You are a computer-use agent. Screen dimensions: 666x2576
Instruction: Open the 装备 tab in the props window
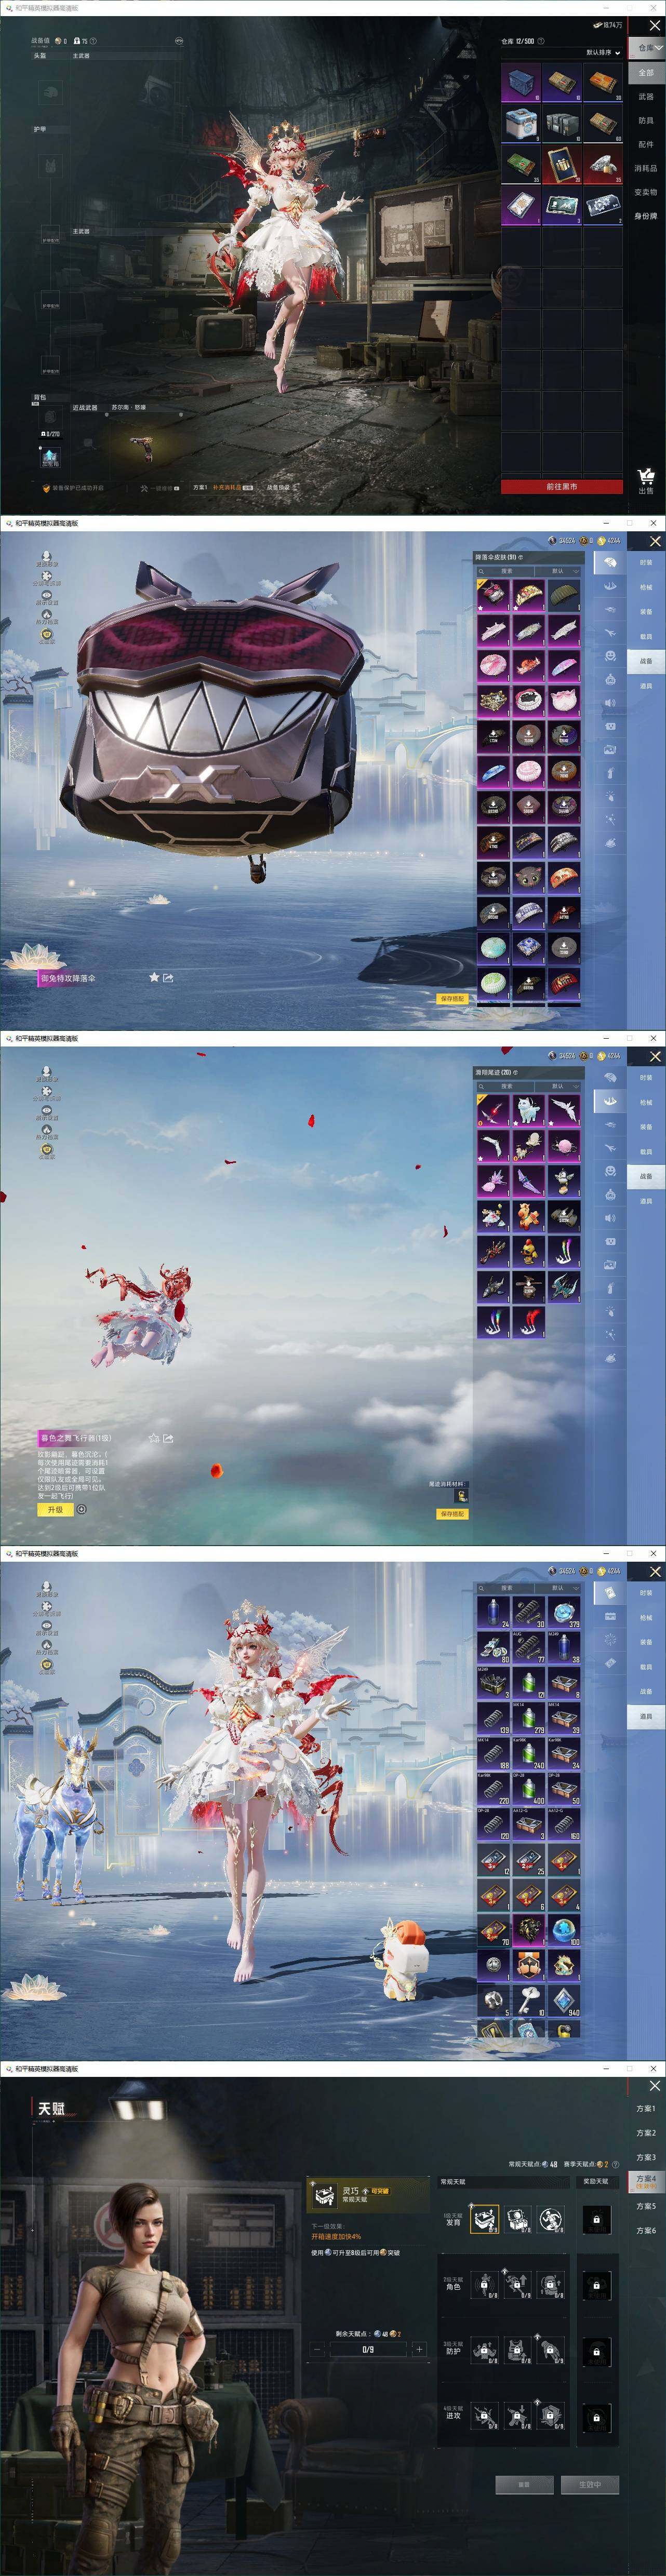(646, 1642)
